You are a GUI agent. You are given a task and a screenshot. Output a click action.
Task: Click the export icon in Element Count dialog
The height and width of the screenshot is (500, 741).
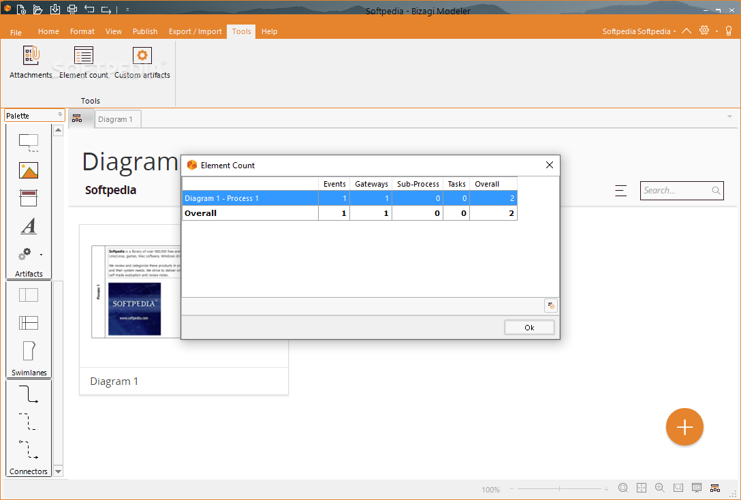click(550, 306)
